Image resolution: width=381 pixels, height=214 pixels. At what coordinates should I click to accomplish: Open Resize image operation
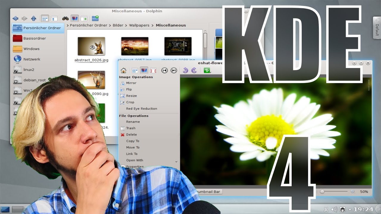click(x=129, y=96)
